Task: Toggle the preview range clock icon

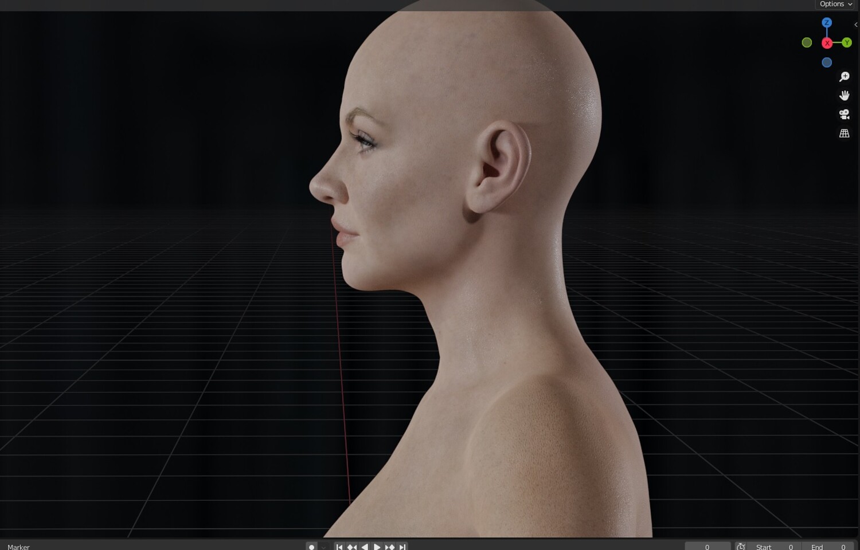Action: [741, 547]
